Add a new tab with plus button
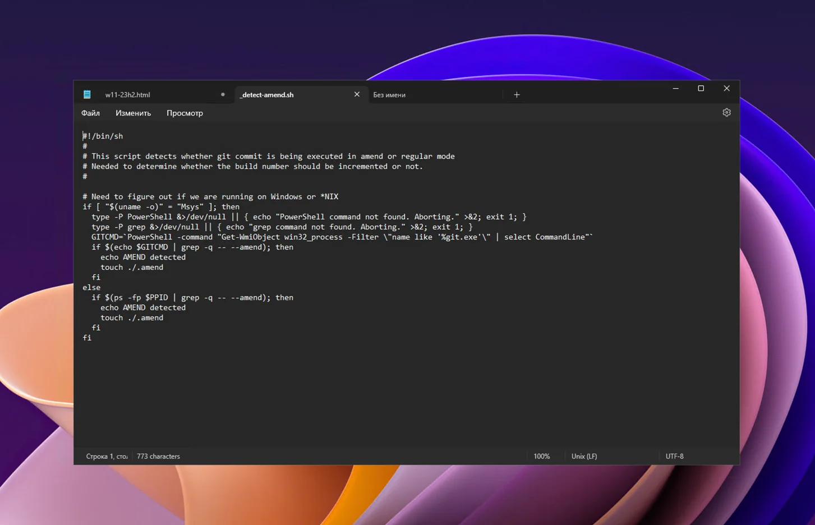This screenshot has width=815, height=525. pos(517,95)
